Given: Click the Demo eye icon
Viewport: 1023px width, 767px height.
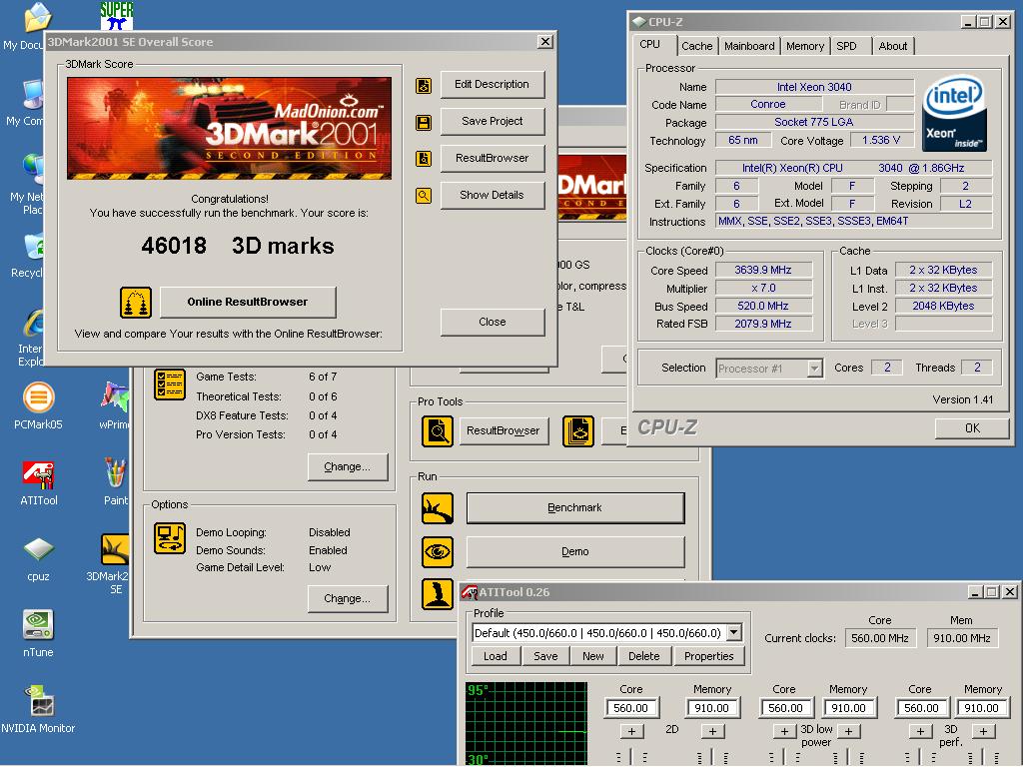Looking at the screenshot, I should pyautogui.click(x=438, y=551).
